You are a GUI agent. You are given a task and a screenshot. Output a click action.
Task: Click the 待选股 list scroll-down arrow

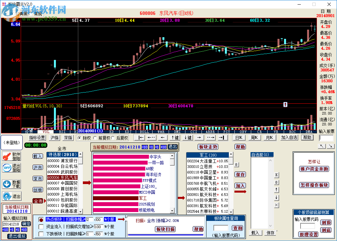pyautogui.click(x=80, y=211)
